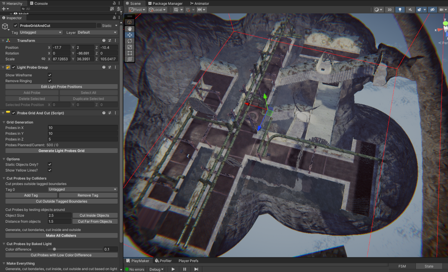The image size is (448, 272).
Task: Toggle ProbeGridAndCut object active checkbox
Action: [x=15, y=25]
